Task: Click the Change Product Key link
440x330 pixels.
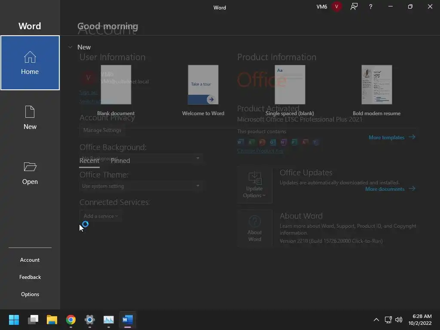Action: (260, 151)
